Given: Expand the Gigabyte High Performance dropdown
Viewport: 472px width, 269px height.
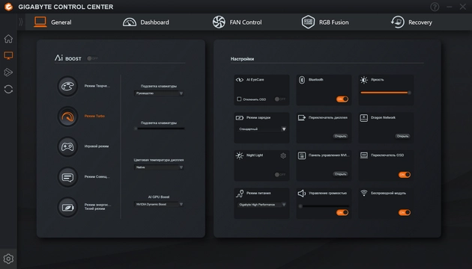Looking at the screenshot, I should pos(261,205).
